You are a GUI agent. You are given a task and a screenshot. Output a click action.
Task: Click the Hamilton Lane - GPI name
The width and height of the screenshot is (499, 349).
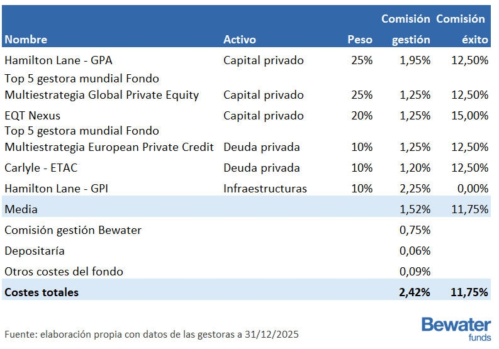(57, 189)
